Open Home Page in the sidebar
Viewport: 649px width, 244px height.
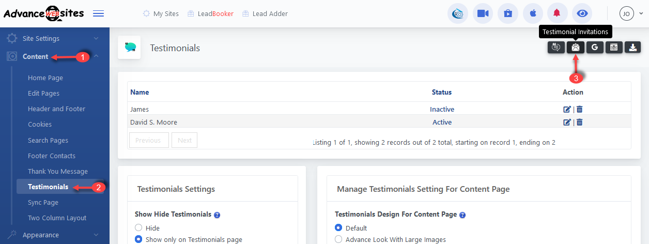point(45,78)
